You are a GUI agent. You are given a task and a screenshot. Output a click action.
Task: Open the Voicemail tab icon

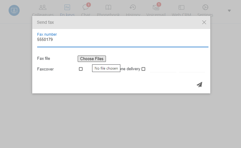click(x=156, y=7)
